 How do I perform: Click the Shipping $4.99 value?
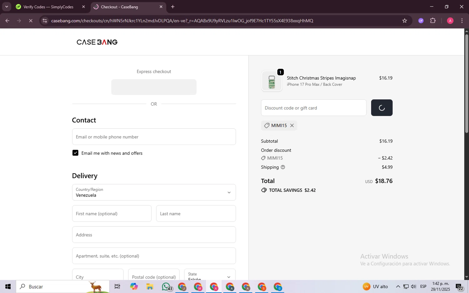pos(387,167)
